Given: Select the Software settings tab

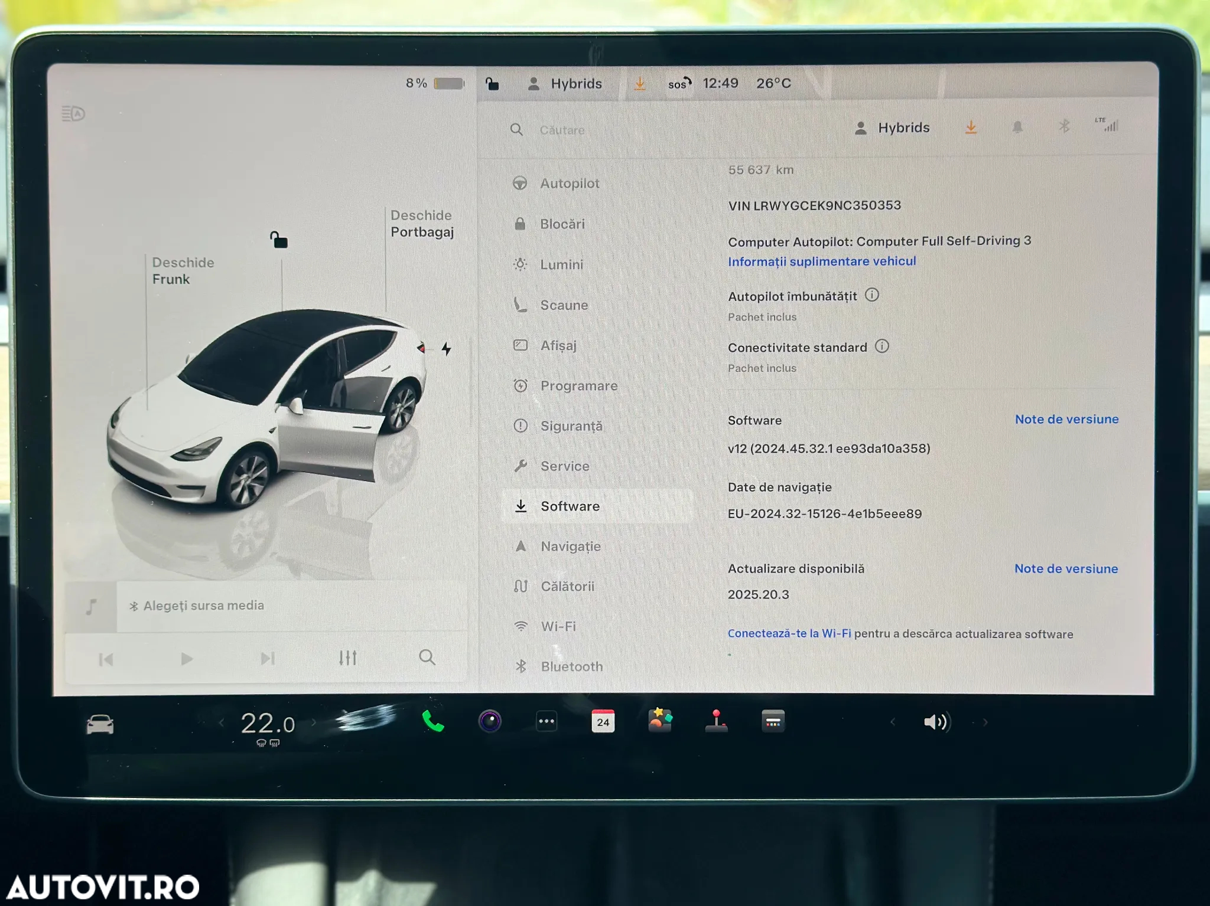Looking at the screenshot, I should 597,506.
